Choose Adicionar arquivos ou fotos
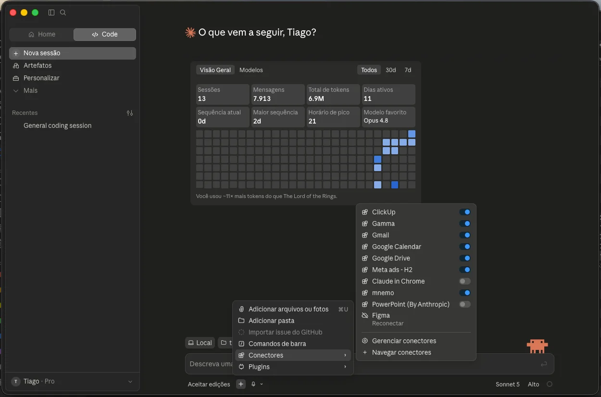Image resolution: width=601 pixels, height=397 pixels. 293,309
